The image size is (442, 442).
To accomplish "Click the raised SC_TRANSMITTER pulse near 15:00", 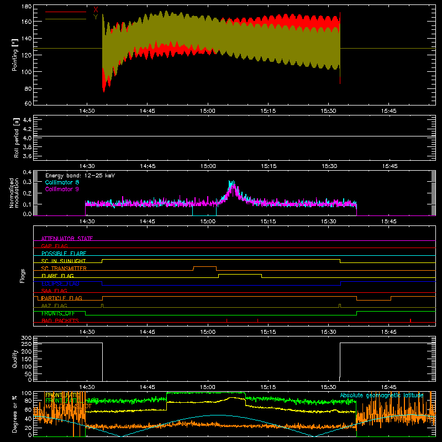I will pyautogui.click(x=205, y=267).
